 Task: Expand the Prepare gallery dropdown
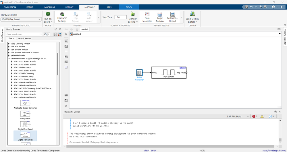coord(99,17)
